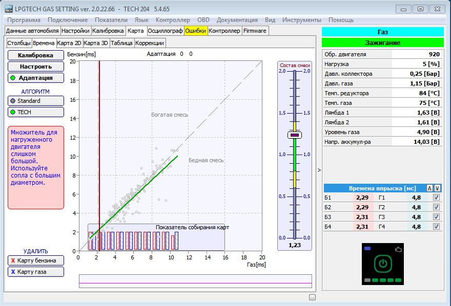The width and height of the screenshot is (451, 306).
Task: Click the mixture value 1,23 under slider
Action: pyautogui.click(x=295, y=245)
